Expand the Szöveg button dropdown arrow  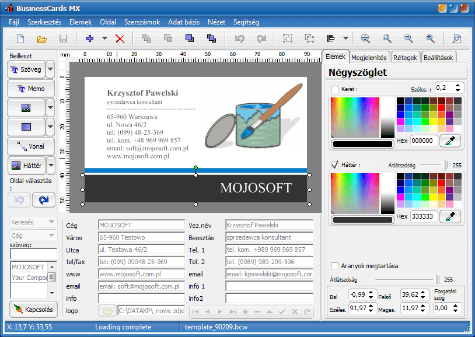pyautogui.click(x=50, y=69)
